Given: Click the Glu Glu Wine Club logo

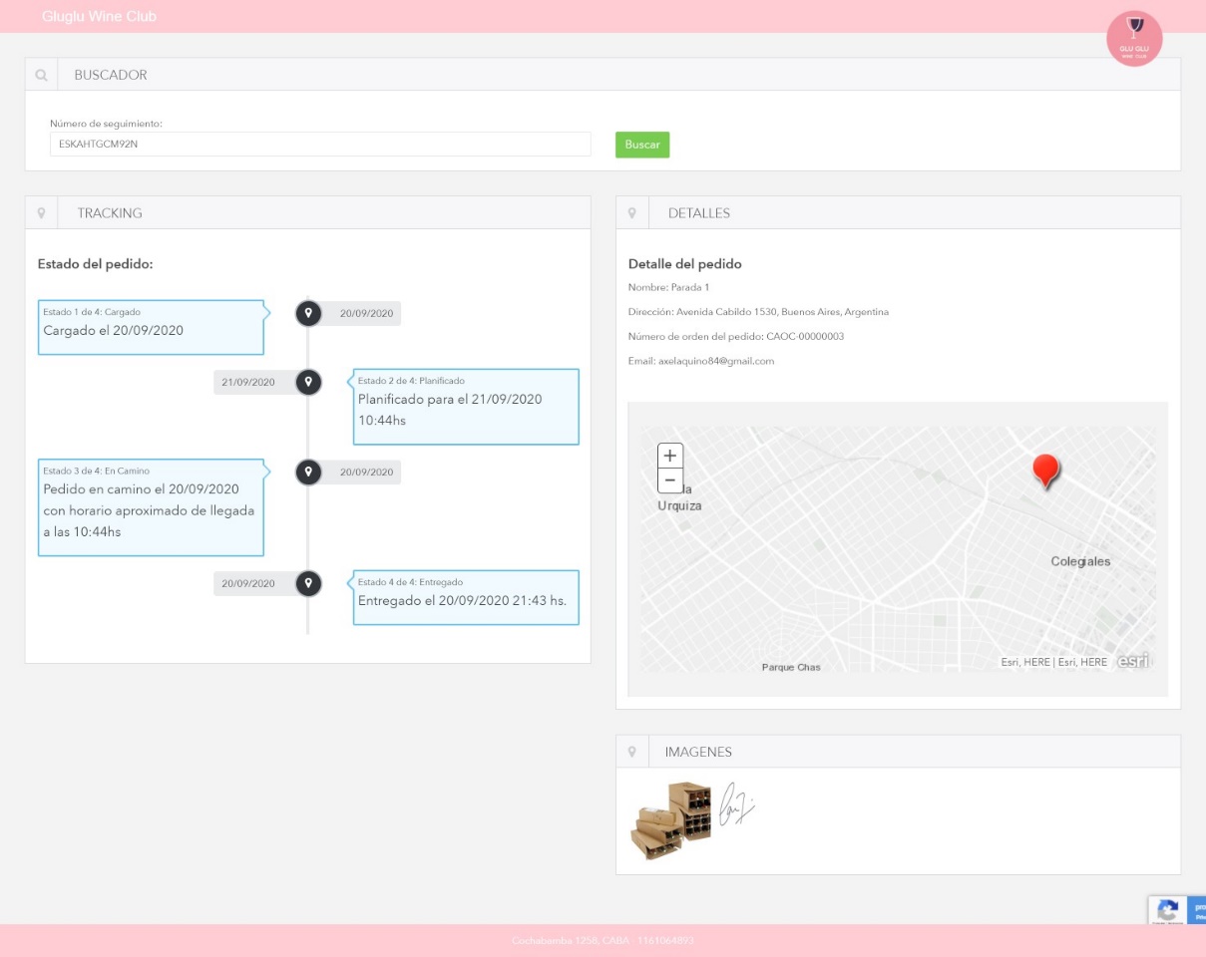Looking at the screenshot, I should click(1134, 39).
